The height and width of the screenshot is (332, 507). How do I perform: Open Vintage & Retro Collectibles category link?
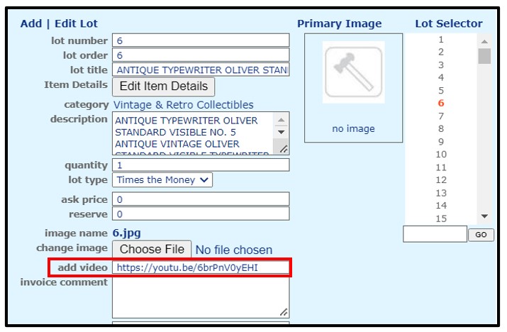184,105
